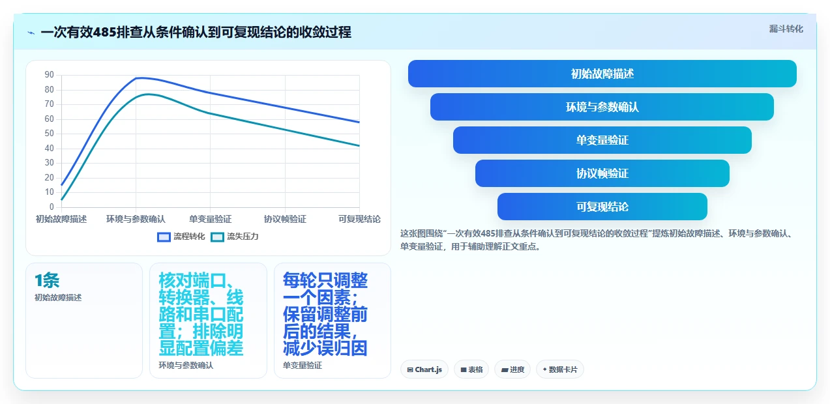Click the 核对端口、转换器 card text

[201, 315]
